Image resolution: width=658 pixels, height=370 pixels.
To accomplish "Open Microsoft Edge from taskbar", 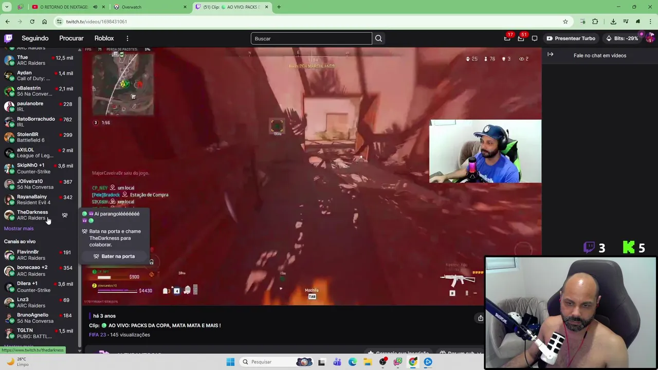I will pos(352,362).
